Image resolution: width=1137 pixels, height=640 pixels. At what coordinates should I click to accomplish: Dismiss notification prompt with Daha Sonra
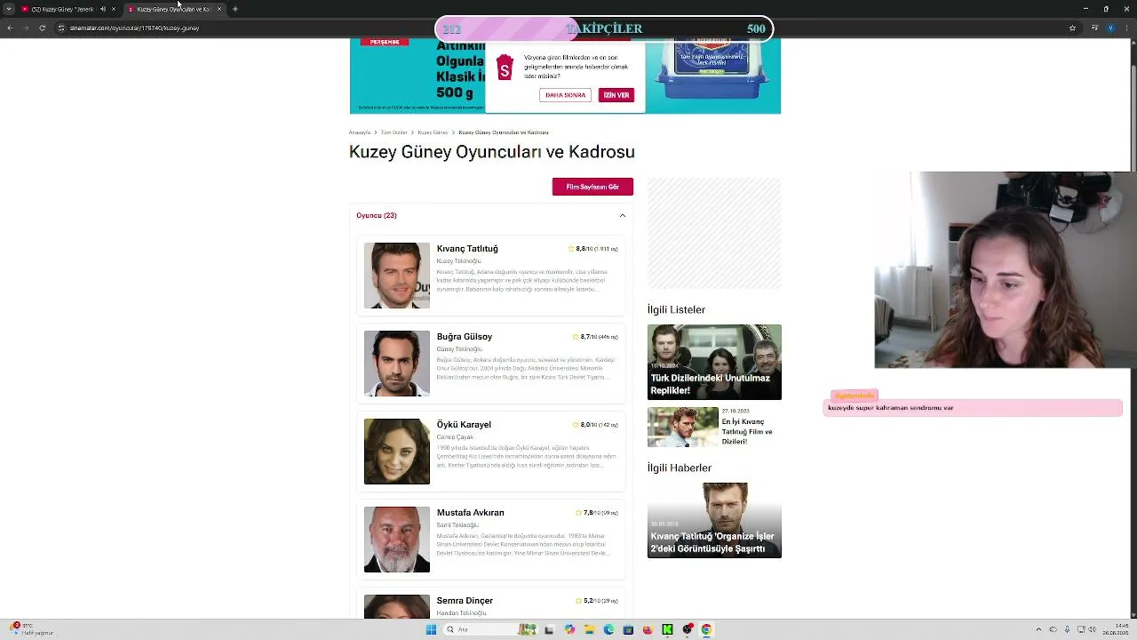(x=565, y=95)
